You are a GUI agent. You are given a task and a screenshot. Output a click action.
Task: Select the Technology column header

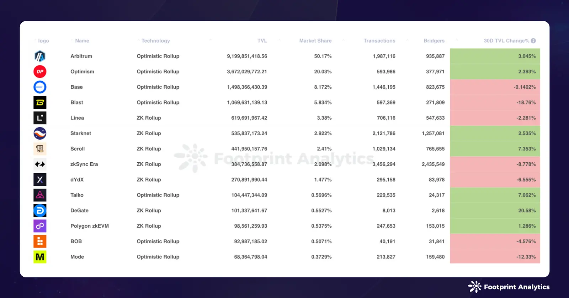tap(155, 41)
